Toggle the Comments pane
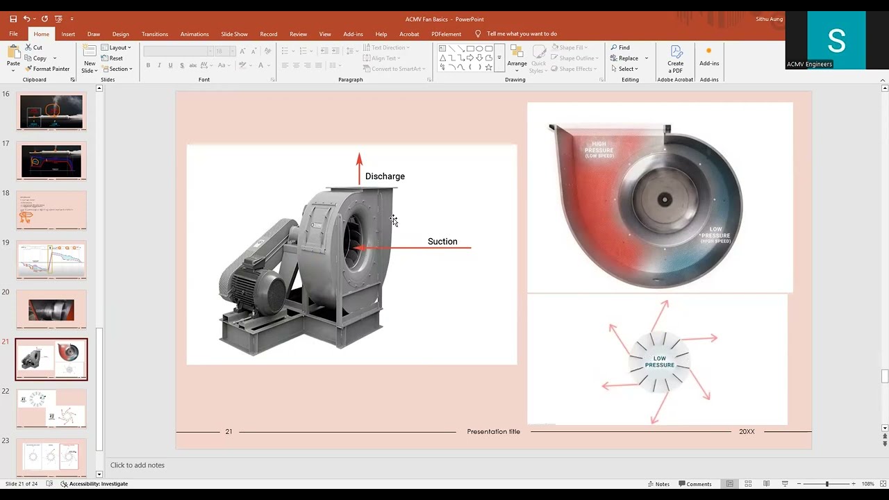 (x=695, y=484)
